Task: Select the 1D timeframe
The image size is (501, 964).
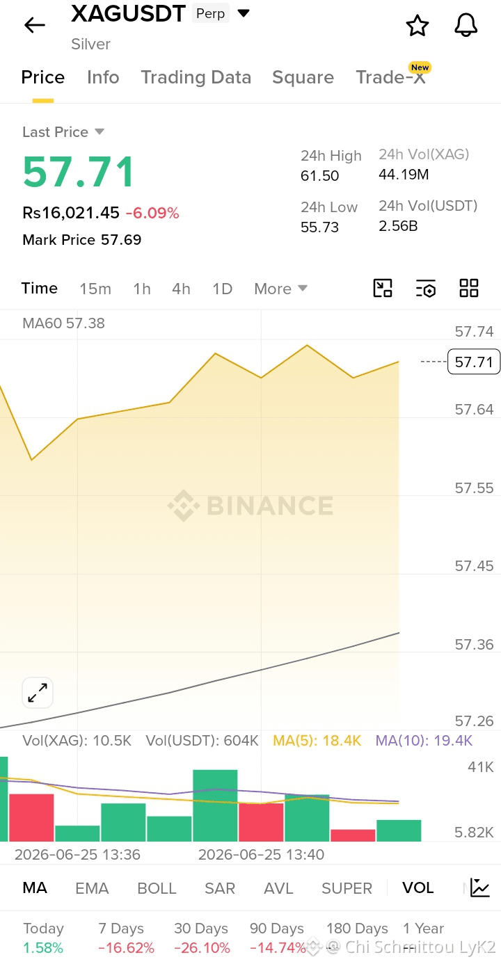Action: click(x=222, y=289)
